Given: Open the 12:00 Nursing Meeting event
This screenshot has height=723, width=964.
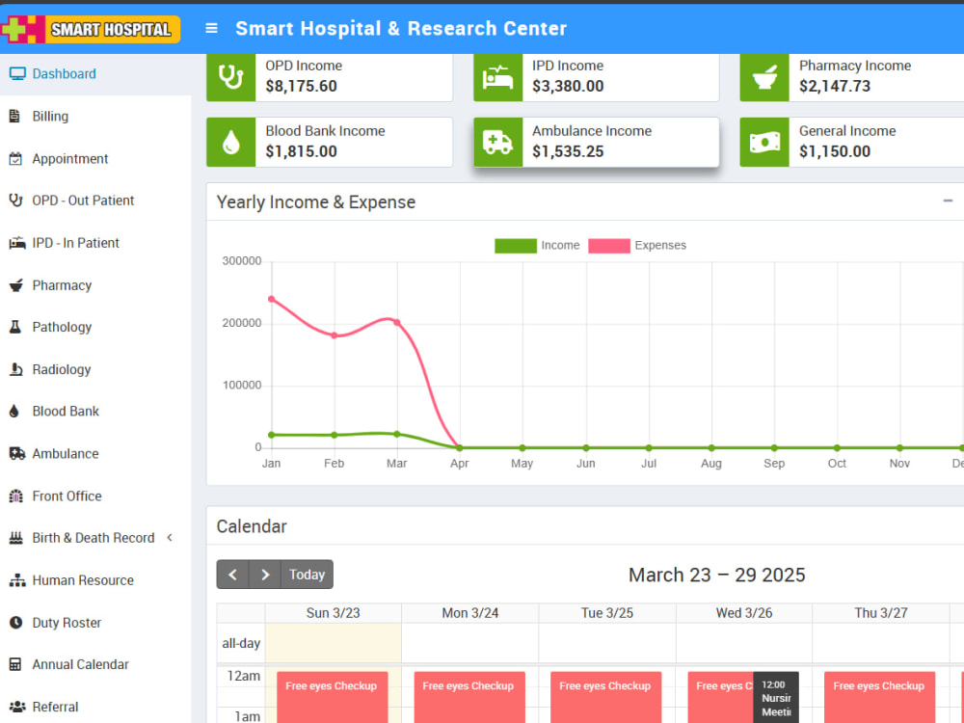Looking at the screenshot, I should [x=776, y=697].
